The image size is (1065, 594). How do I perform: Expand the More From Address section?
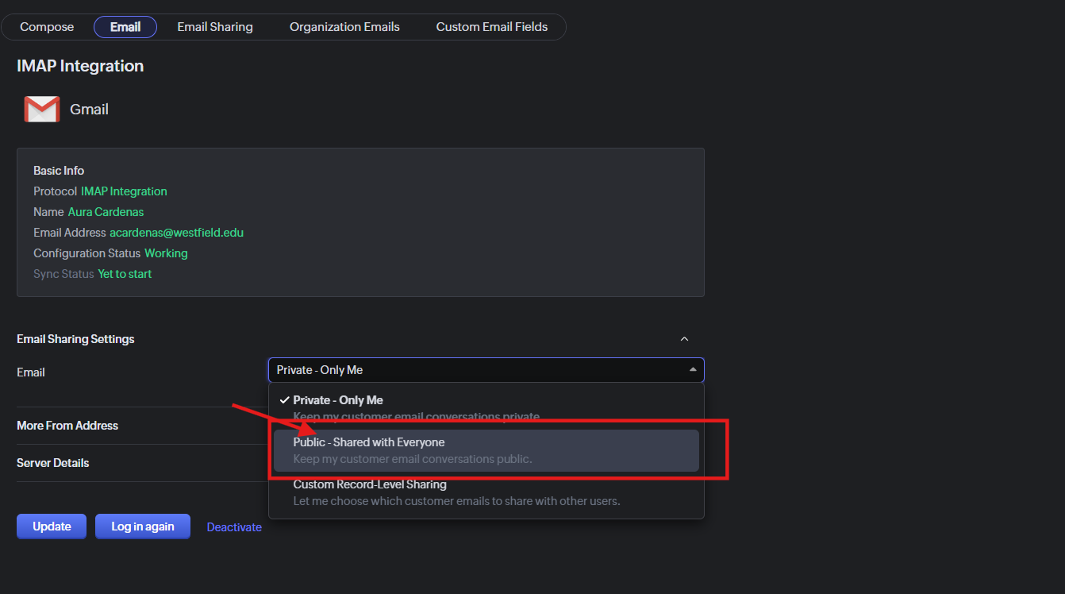pyautogui.click(x=67, y=426)
